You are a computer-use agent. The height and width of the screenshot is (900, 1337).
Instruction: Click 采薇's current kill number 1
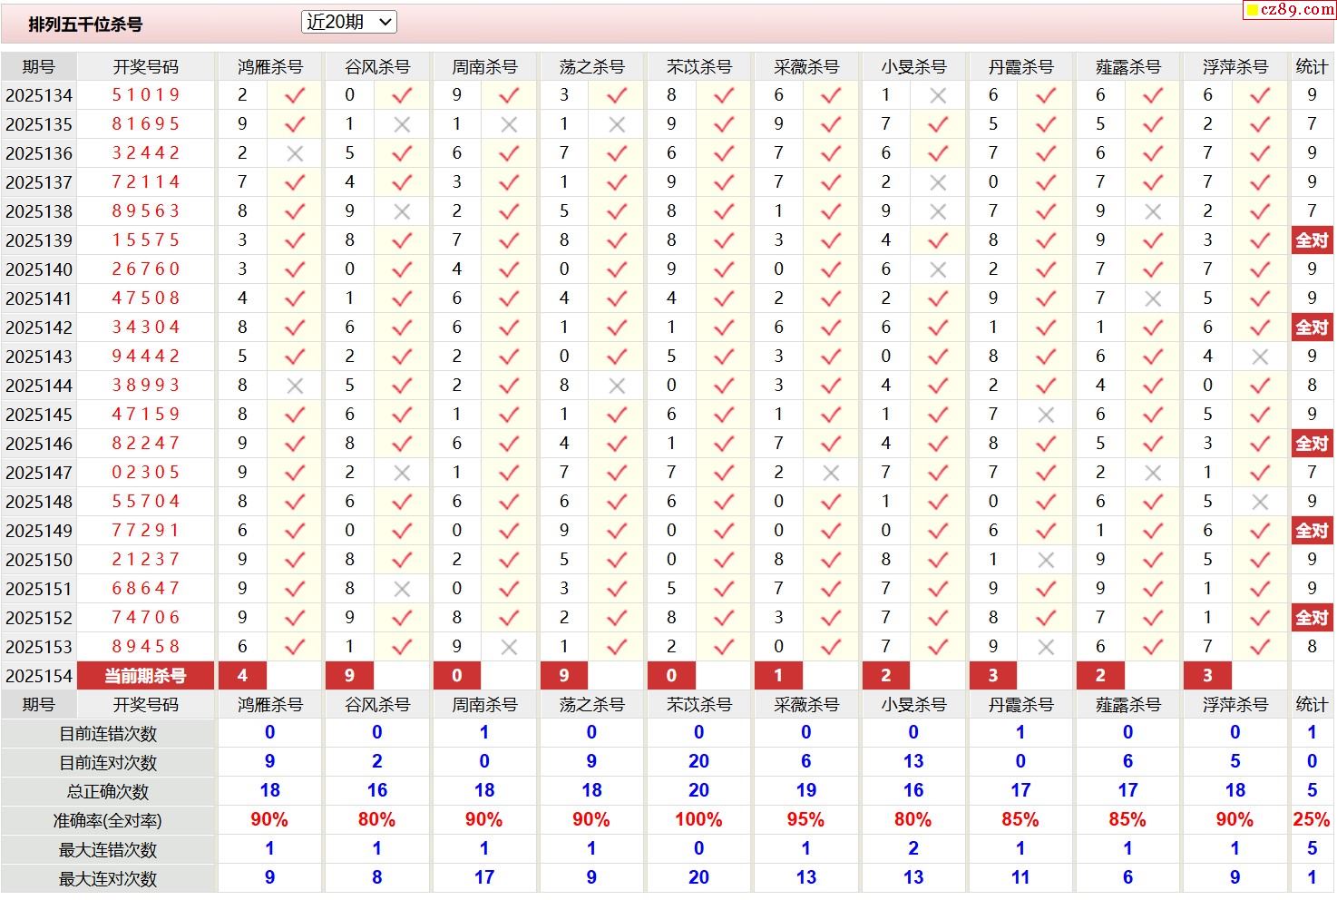[x=778, y=676]
